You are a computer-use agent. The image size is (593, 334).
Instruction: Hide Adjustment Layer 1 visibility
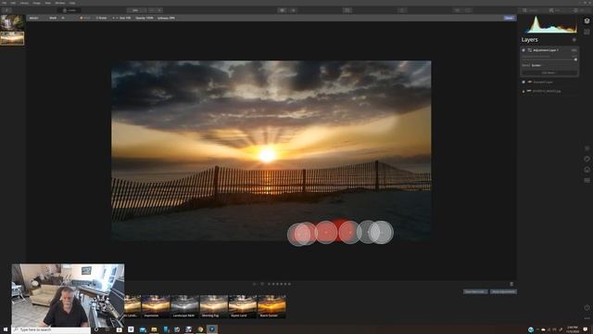[524, 50]
